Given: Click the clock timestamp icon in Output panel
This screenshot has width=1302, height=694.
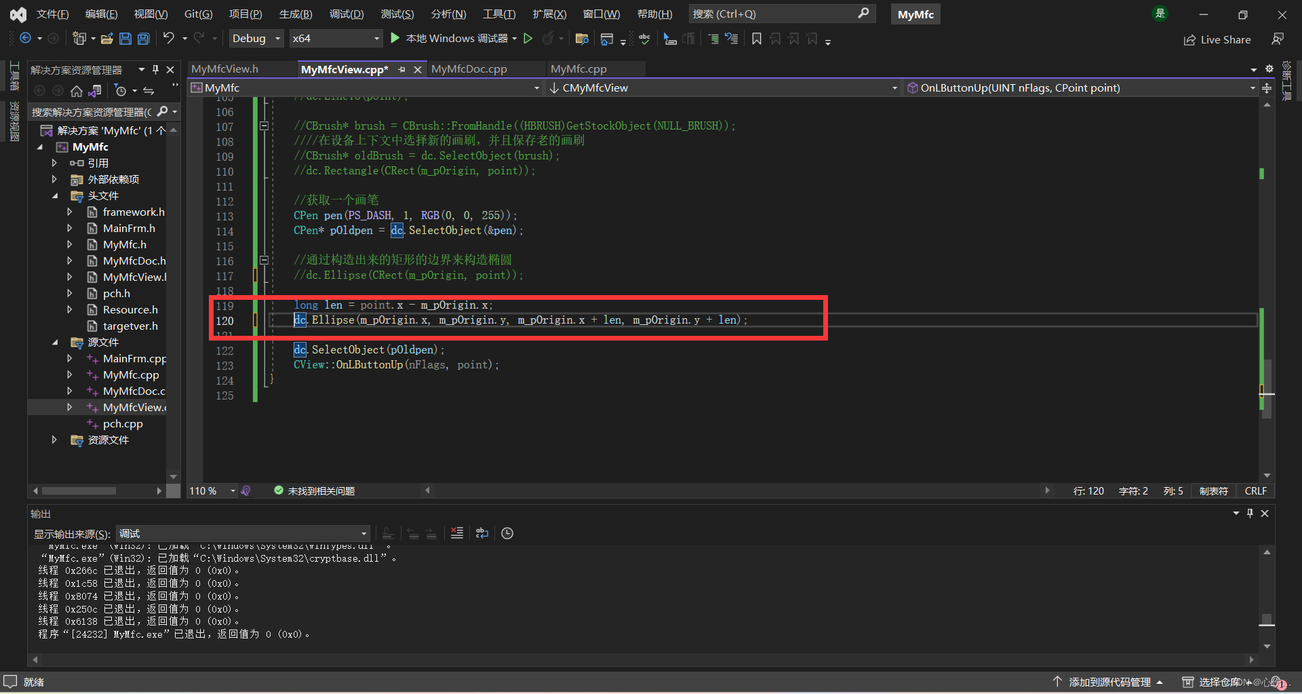Looking at the screenshot, I should pos(507,533).
